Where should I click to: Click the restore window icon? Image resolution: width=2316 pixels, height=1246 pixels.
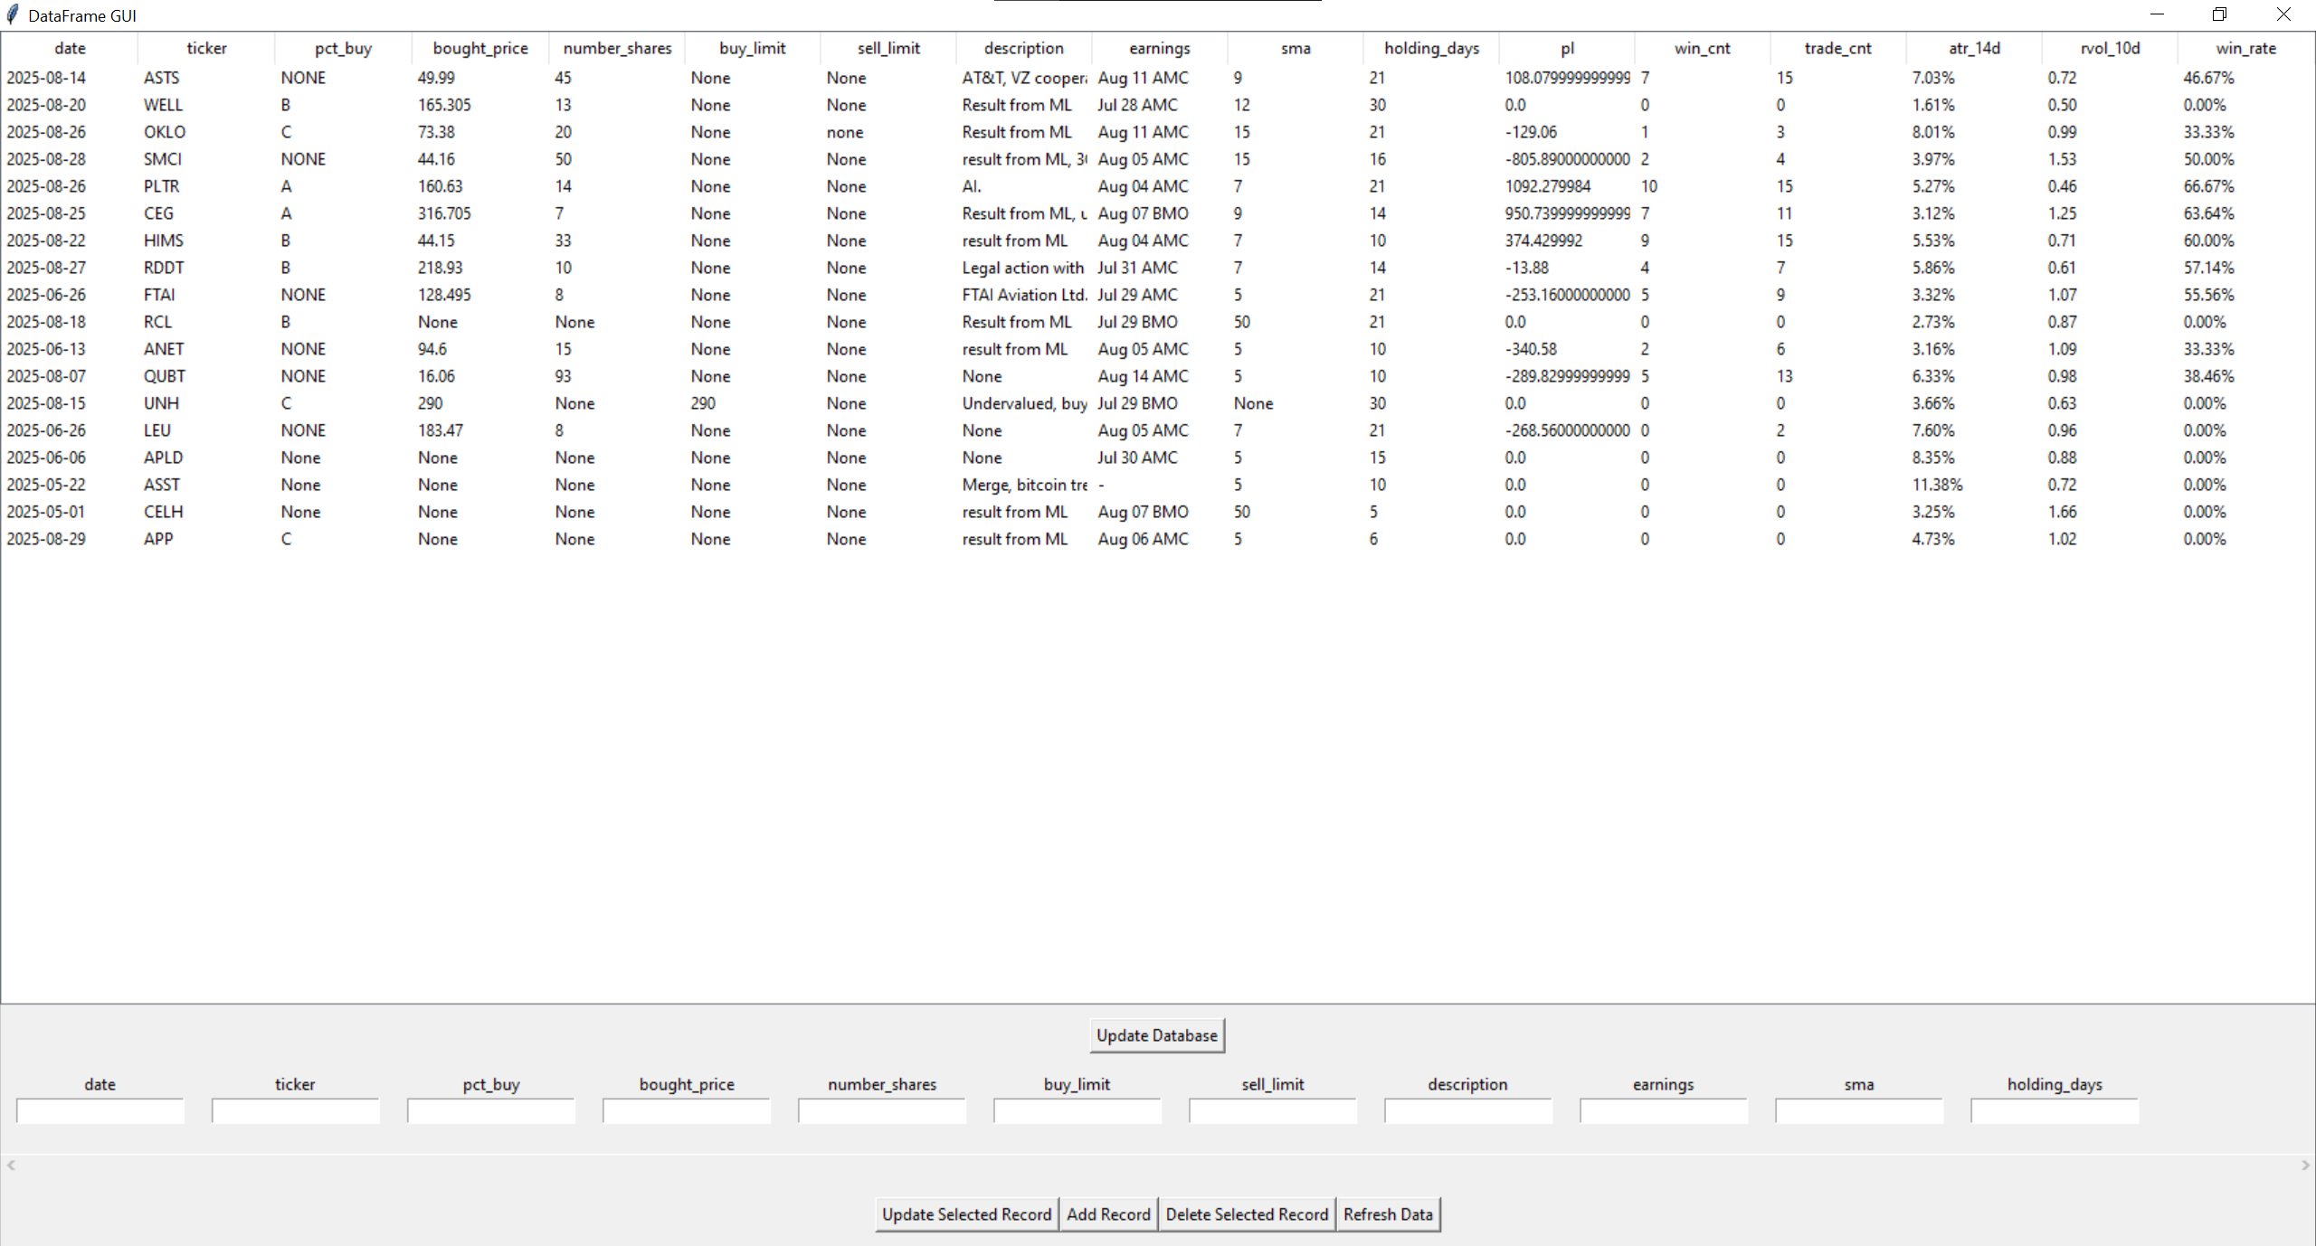2219,14
